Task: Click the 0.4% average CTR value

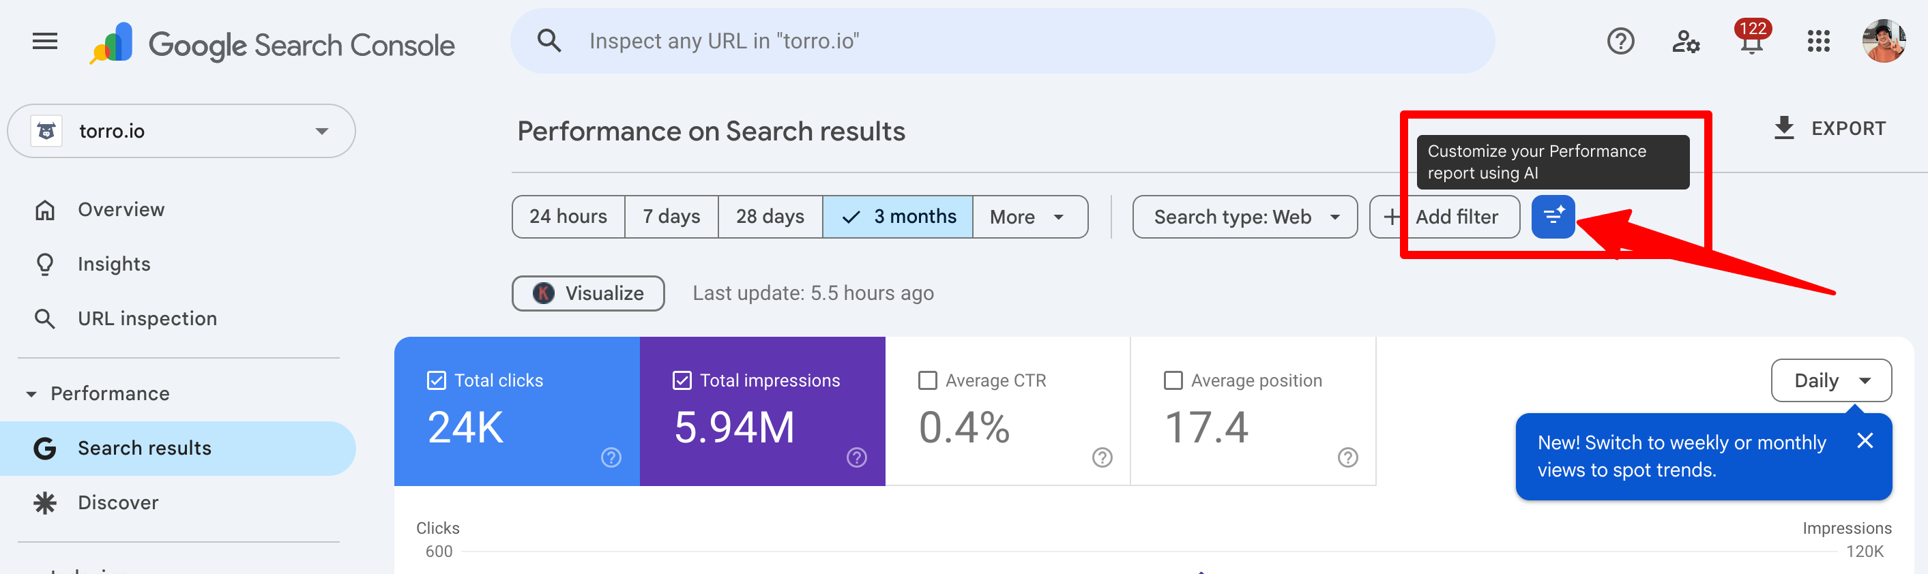Action: tap(964, 427)
